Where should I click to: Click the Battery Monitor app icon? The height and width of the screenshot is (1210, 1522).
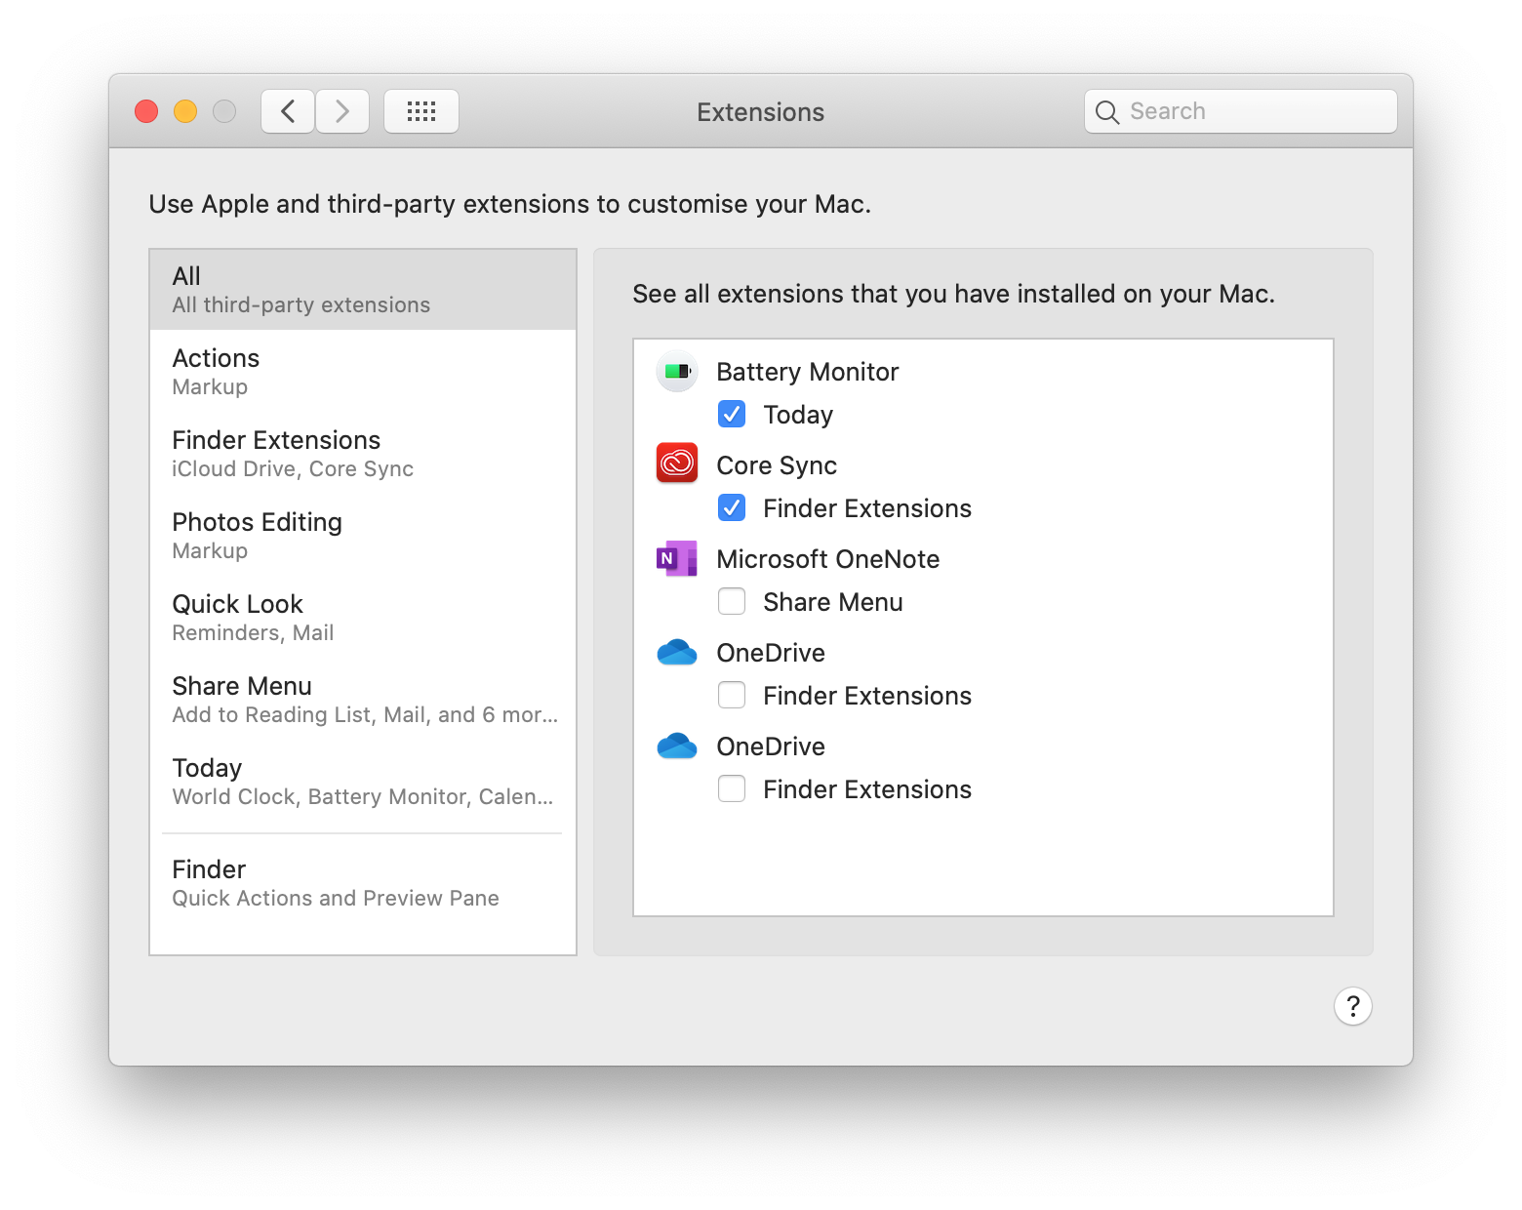pos(677,372)
